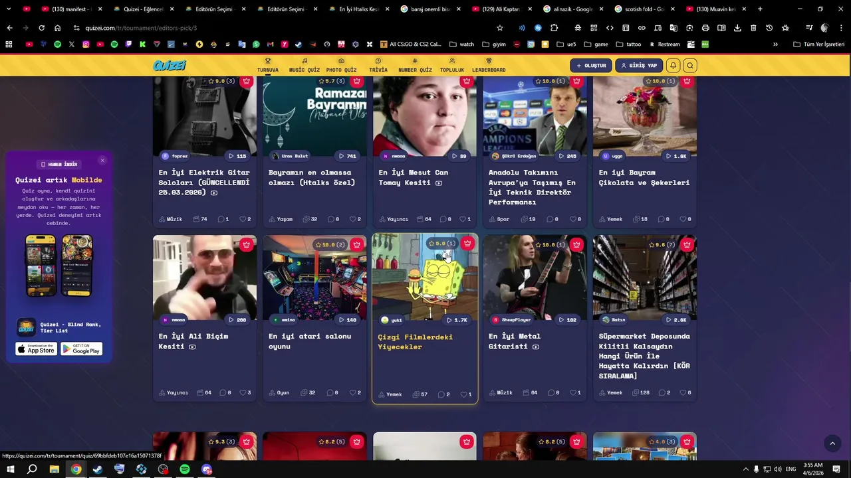Open the site search magnifier icon
This screenshot has width=851, height=478.
pos(689,66)
